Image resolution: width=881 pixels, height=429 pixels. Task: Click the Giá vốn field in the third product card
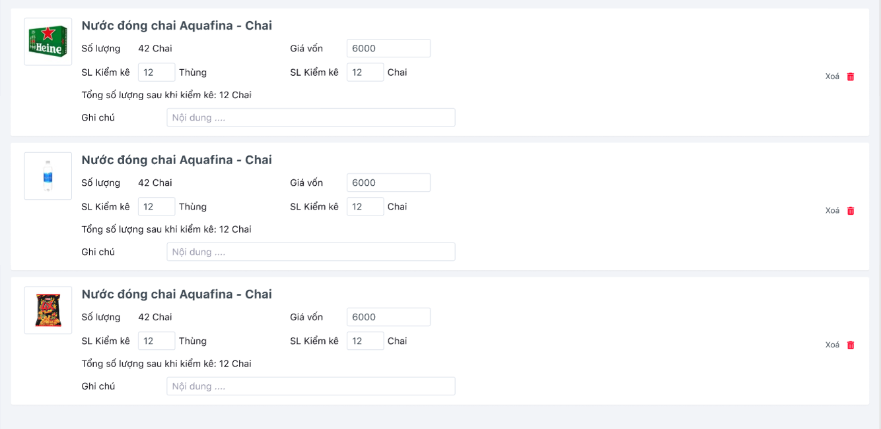[x=388, y=317]
